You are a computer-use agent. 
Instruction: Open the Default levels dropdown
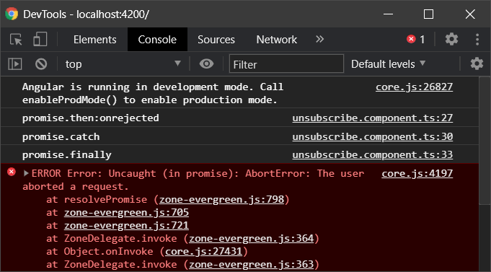point(389,64)
